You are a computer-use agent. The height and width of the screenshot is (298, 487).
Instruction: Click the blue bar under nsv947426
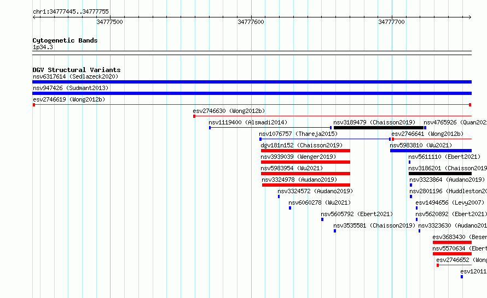[x=252, y=93]
